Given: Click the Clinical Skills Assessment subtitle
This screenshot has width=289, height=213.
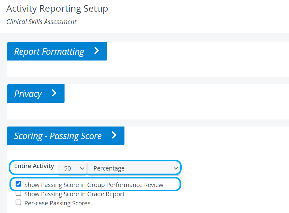Looking at the screenshot, I should click(42, 22).
